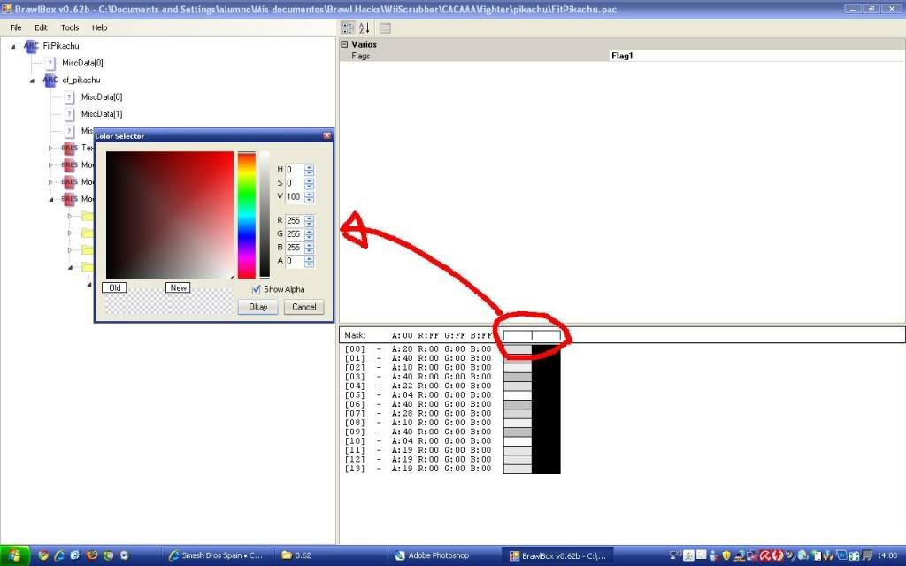Select color entry [03] in the list
Image resolution: width=906 pixels, height=566 pixels.
coord(518,377)
